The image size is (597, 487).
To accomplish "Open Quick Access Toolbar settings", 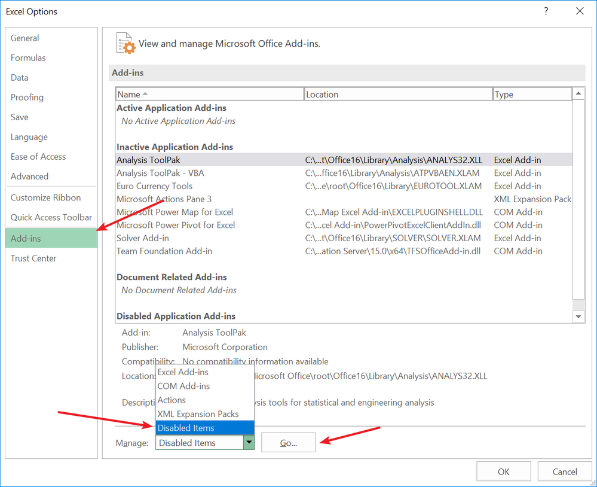I will (x=51, y=218).
